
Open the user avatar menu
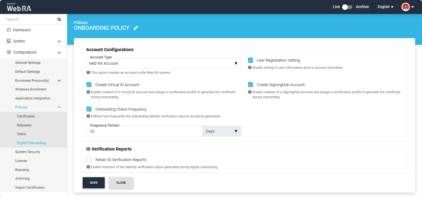pos(406,7)
